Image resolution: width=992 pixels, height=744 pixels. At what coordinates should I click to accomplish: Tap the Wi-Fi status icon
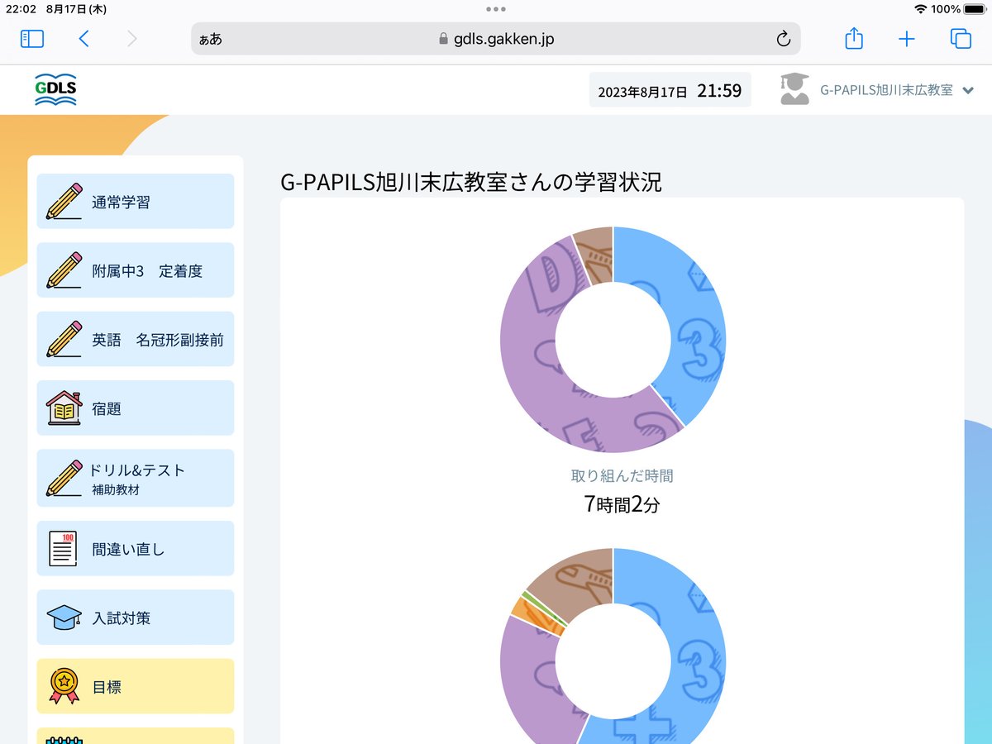(921, 9)
